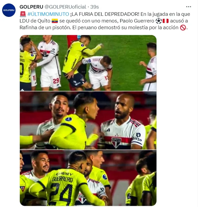The width and height of the screenshot is (198, 207).
Task: Click the Ecuador flag emoji in the tweet
Action: [x=55, y=21]
